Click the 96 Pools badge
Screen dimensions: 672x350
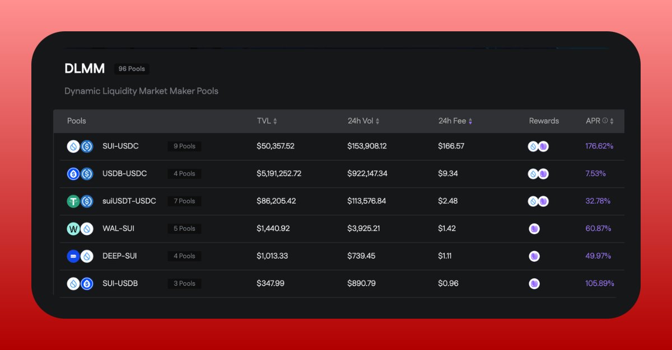coord(132,69)
